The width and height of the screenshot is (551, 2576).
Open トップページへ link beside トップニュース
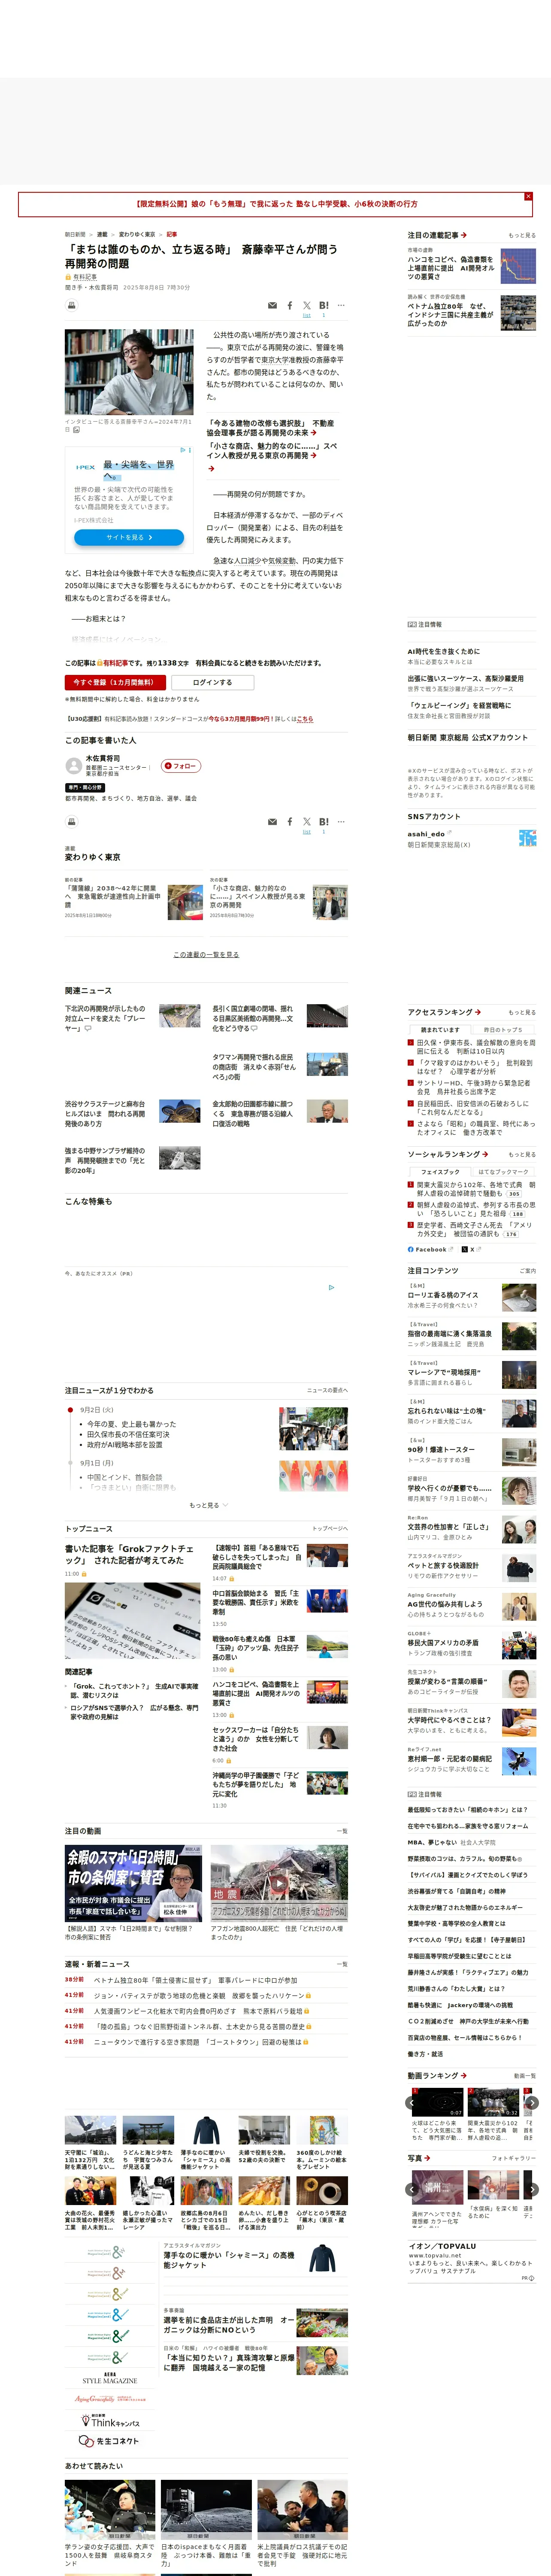330,1528
